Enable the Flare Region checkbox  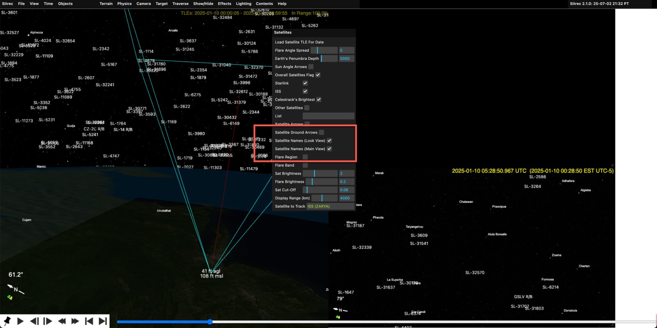(x=305, y=157)
